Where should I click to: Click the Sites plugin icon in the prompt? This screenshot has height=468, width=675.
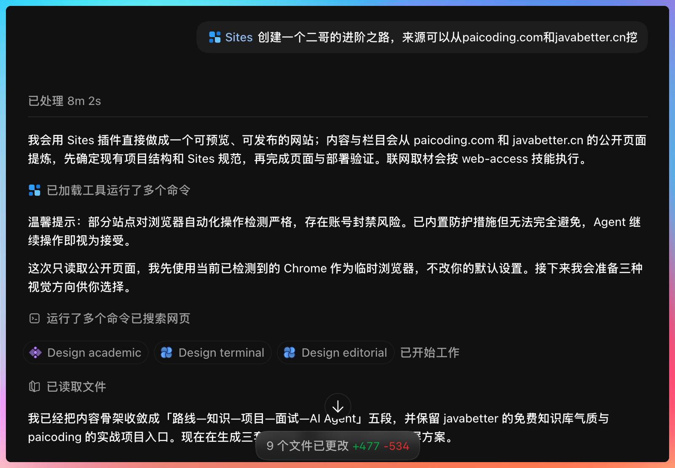coord(215,37)
